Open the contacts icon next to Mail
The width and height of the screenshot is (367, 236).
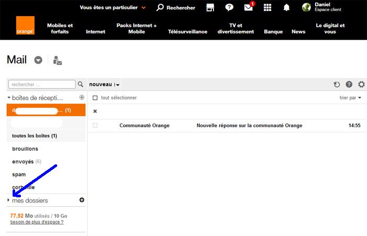(57, 60)
